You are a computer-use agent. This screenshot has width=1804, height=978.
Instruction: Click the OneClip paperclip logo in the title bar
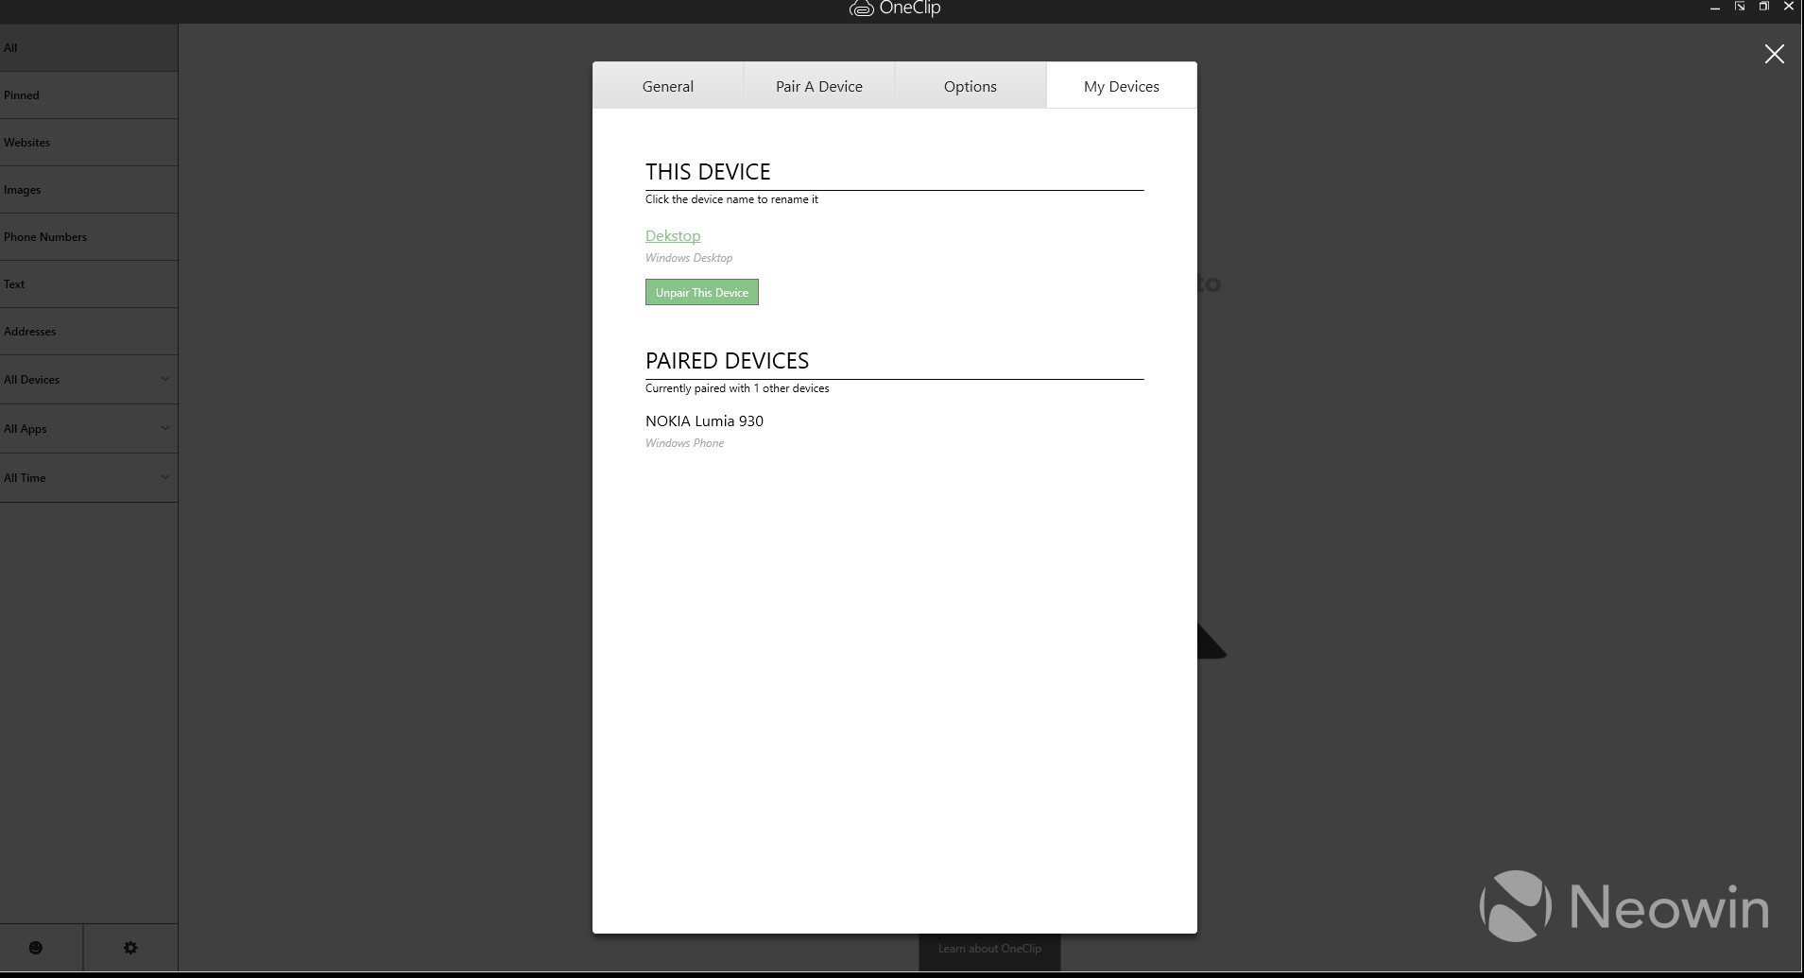point(861,9)
